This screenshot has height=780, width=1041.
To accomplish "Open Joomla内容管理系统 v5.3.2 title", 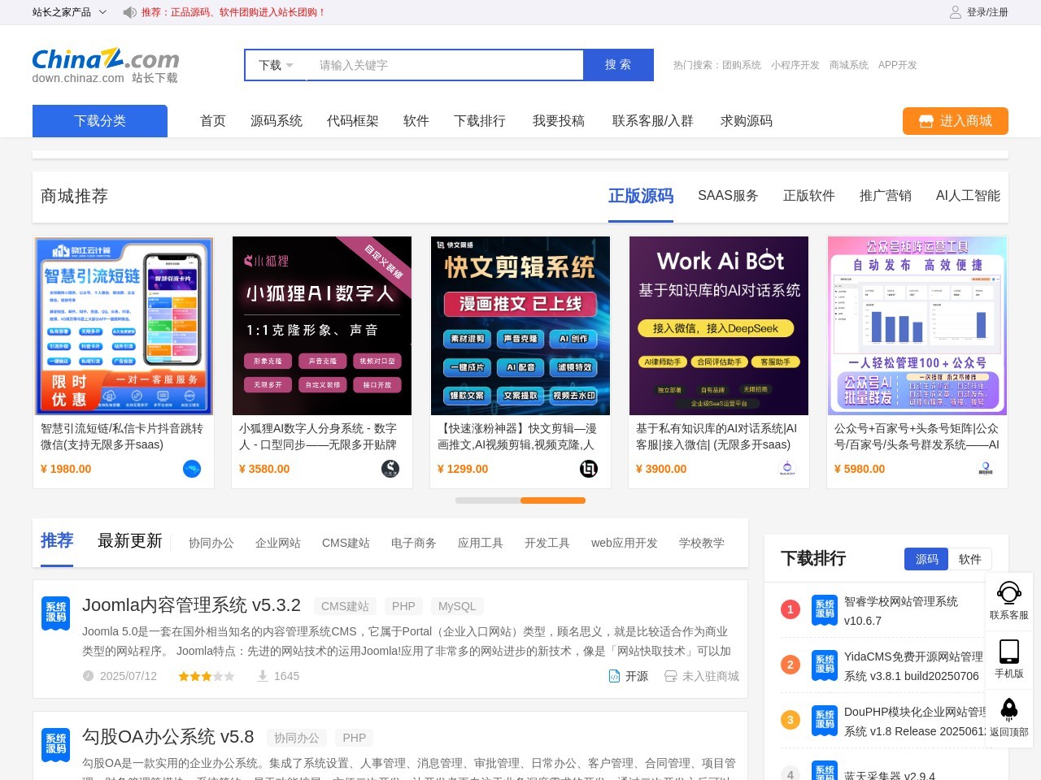I will click(191, 605).
